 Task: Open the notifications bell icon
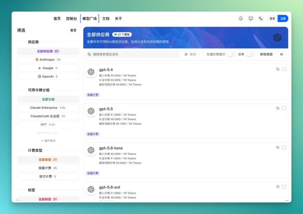point(241,18)
